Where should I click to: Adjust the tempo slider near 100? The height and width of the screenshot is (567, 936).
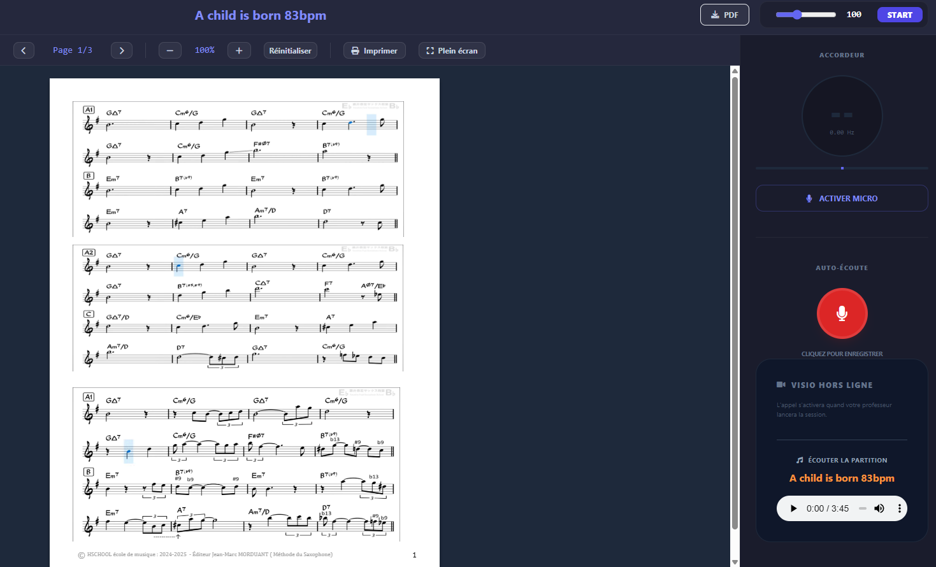pyautogui.click(x=805, y=15)
